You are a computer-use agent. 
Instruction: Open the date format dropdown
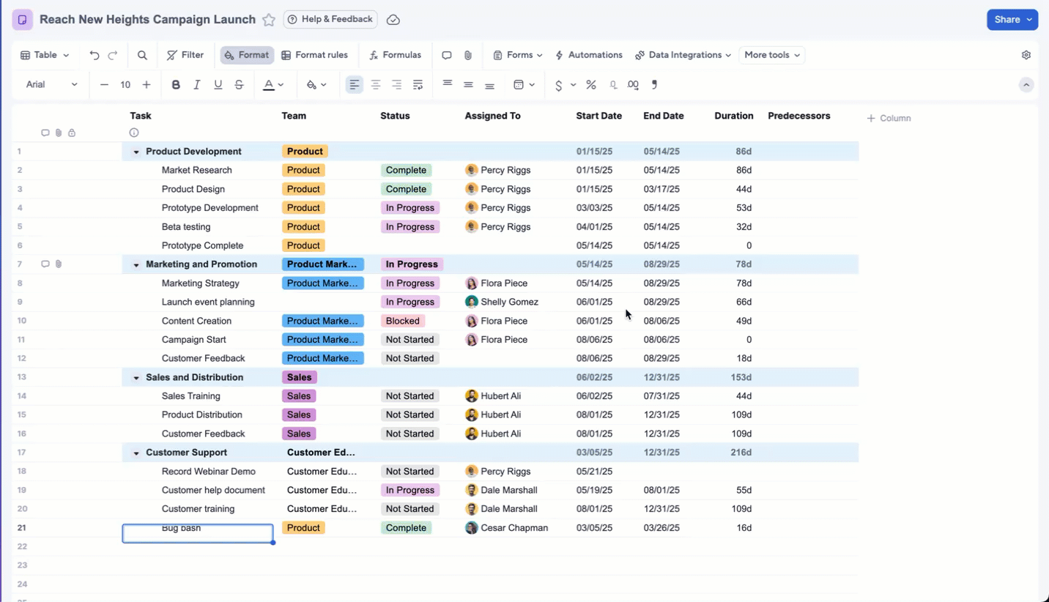[x=524, y=85]
